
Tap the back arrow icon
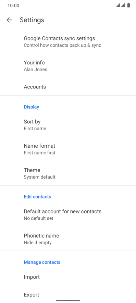pyautogui.click(x=9, y=20)
